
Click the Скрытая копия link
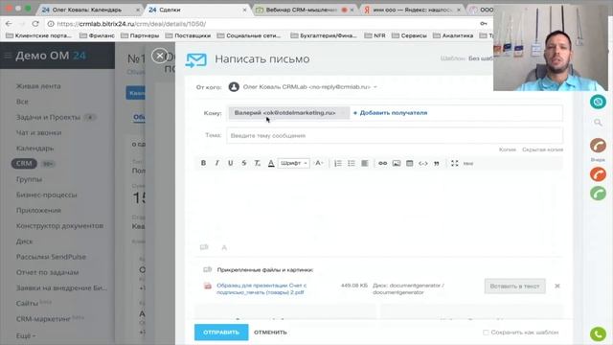point(543,149)
